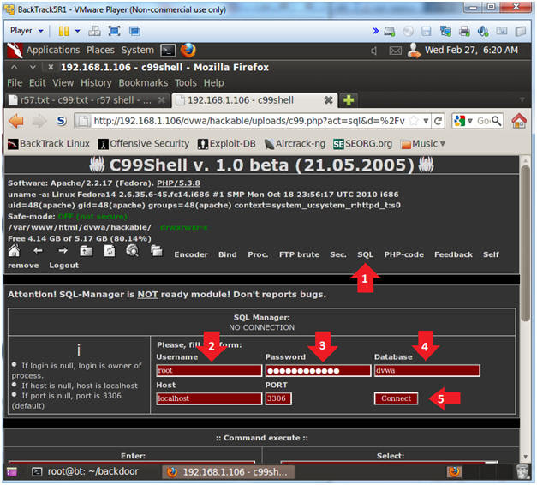Open the Aircrack-ng bookmark
The width and height of the screenshot is (537, 485).
click(295, 144)
